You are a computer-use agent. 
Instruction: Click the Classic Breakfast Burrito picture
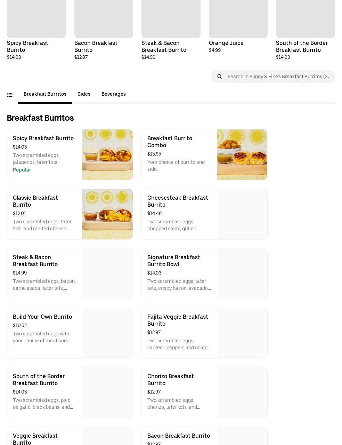(107, 214)
